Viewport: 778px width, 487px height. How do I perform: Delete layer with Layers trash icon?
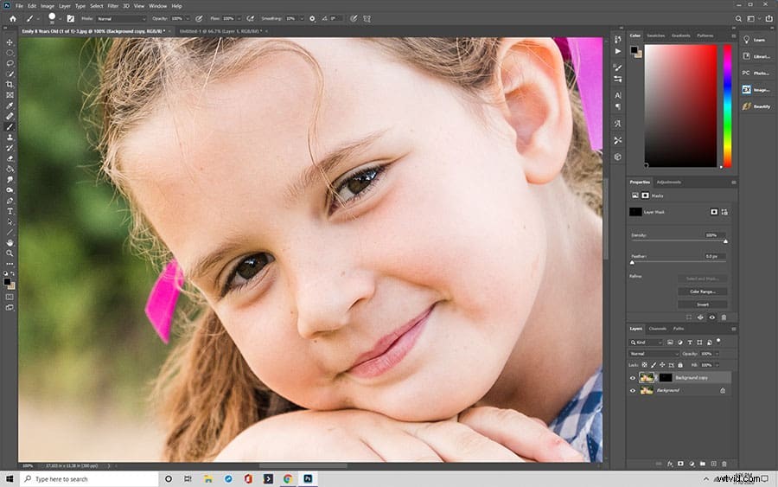[x=724, y=464]
